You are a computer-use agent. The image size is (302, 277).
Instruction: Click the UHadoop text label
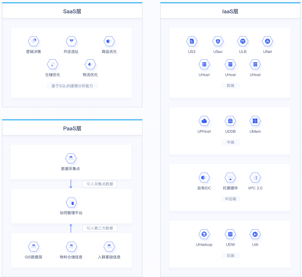point(204,245)
